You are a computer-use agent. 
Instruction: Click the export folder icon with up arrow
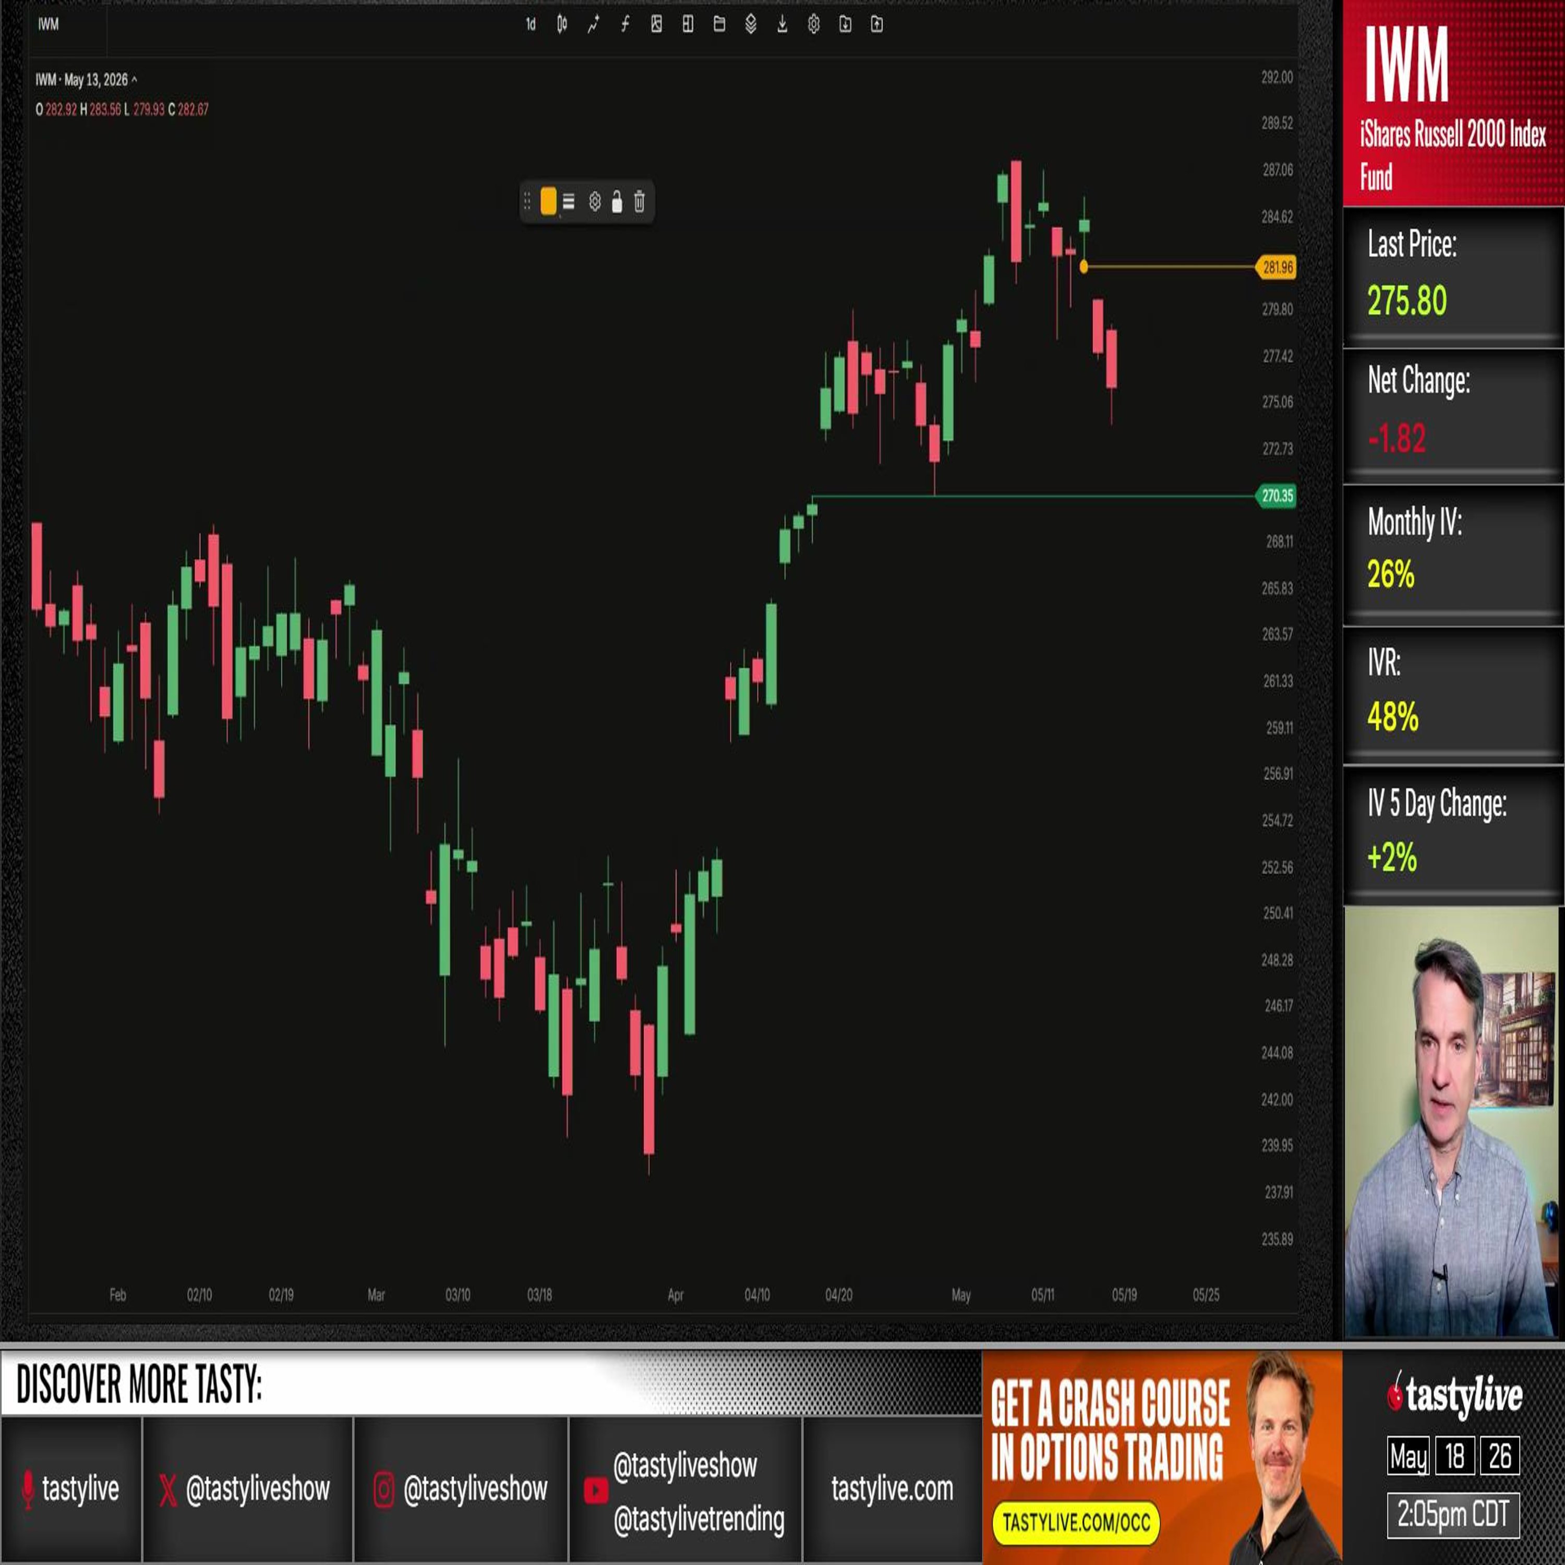(876, 25)
